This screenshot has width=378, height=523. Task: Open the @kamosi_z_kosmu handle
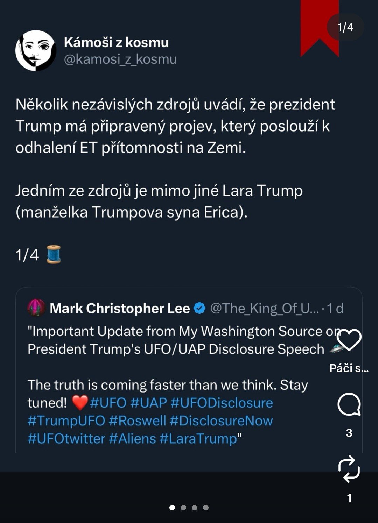click(x=120, y=59)
